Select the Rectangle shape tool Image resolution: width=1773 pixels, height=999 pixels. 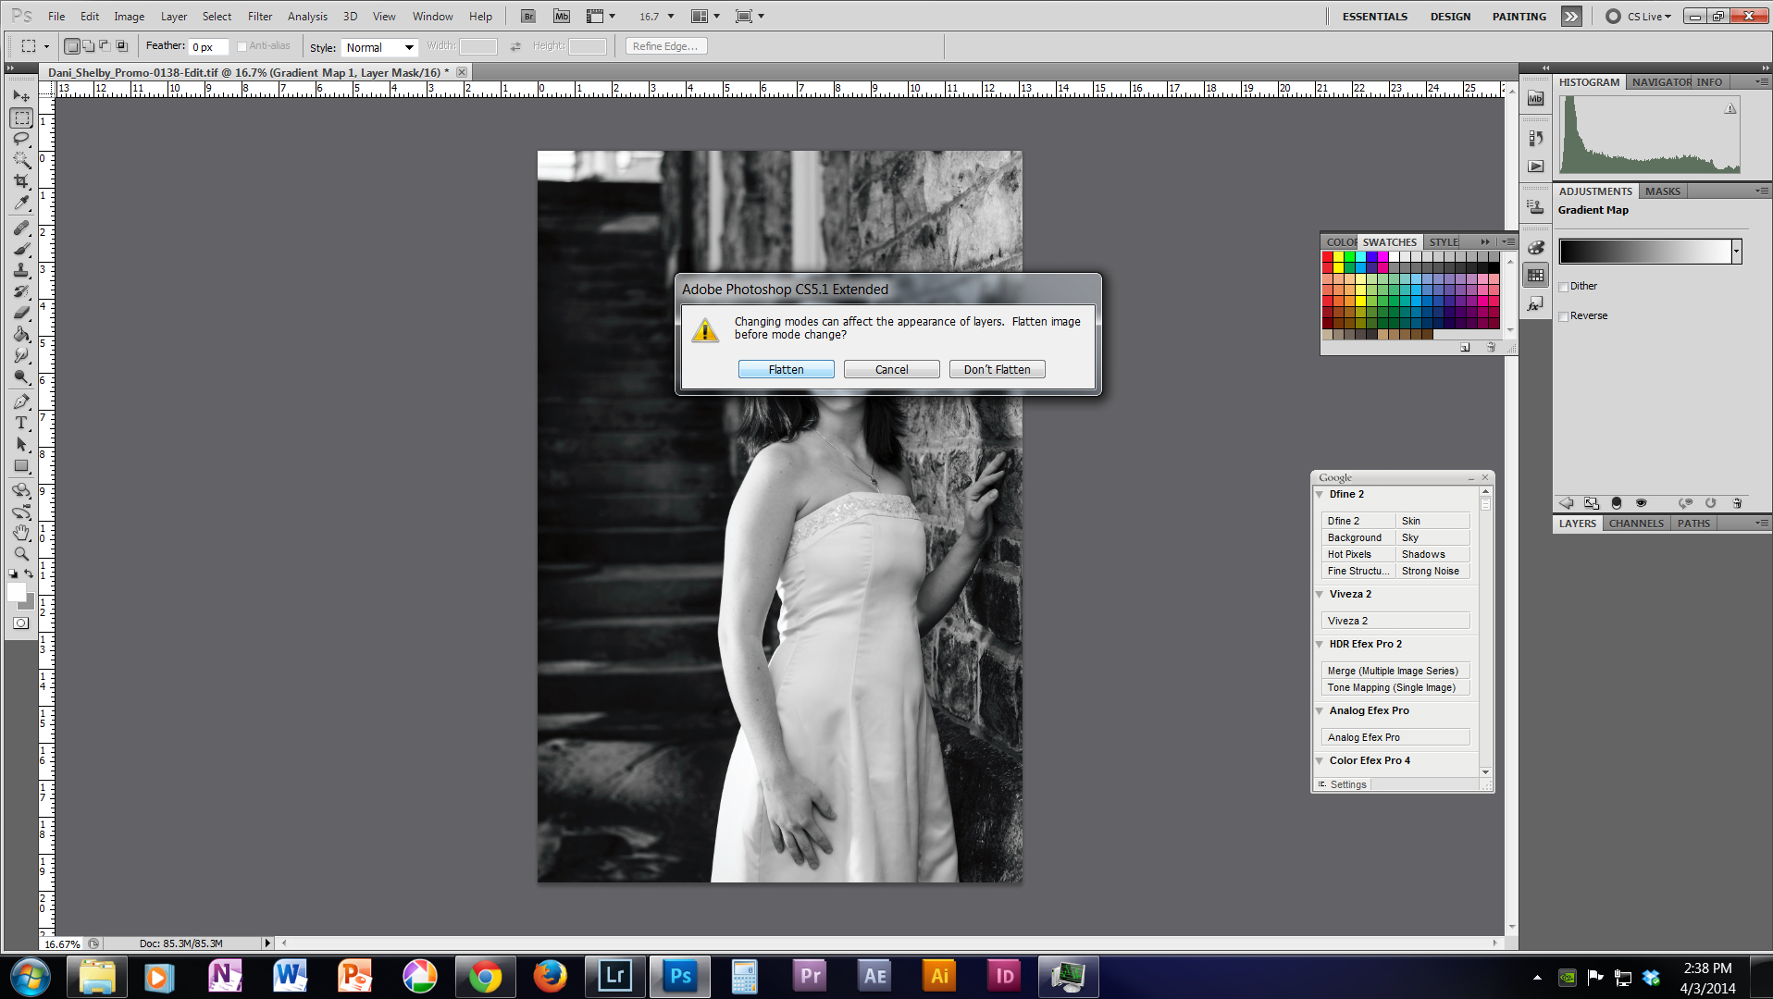pyautogui.click(x=21, y=465)
